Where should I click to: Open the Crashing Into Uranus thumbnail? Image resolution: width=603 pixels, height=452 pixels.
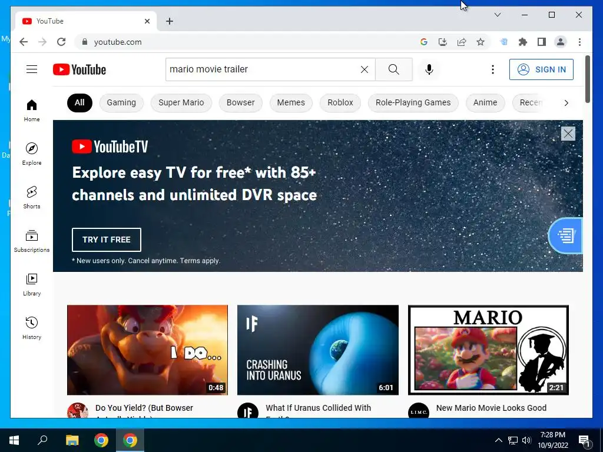coord(317,350)
